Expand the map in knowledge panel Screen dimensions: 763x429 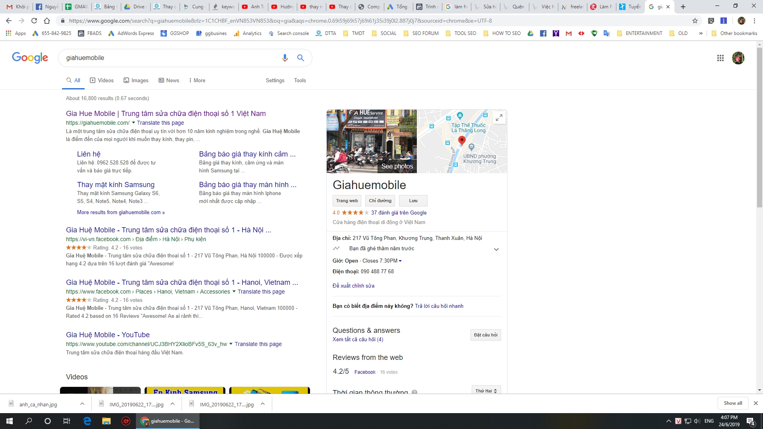tap(499, 118)
